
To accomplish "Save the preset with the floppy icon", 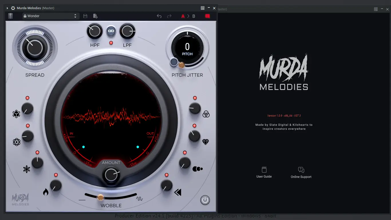I will click(85, 16).
